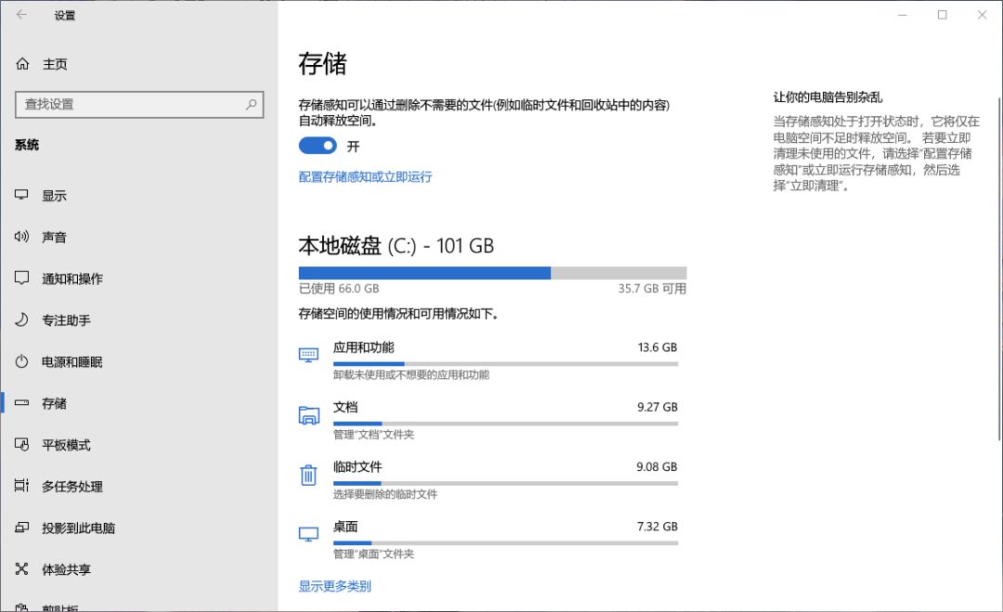Click the 文档 folder icon
This screenshot has width=1003, height=612.
pos(308,415)
